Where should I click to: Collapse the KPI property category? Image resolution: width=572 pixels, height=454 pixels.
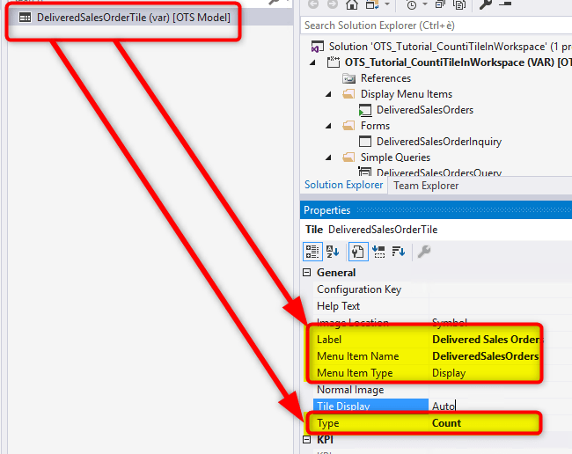click(x=307, y=439)
